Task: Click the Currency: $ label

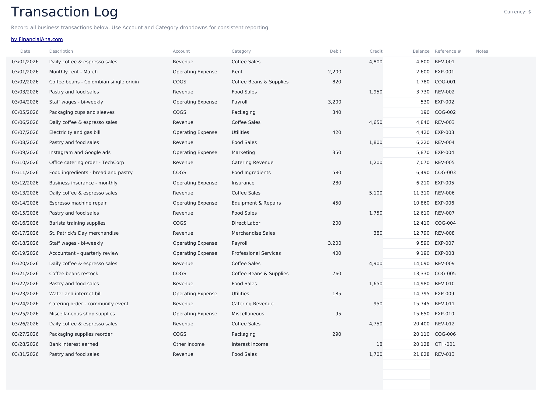Action: coord(517,12)
